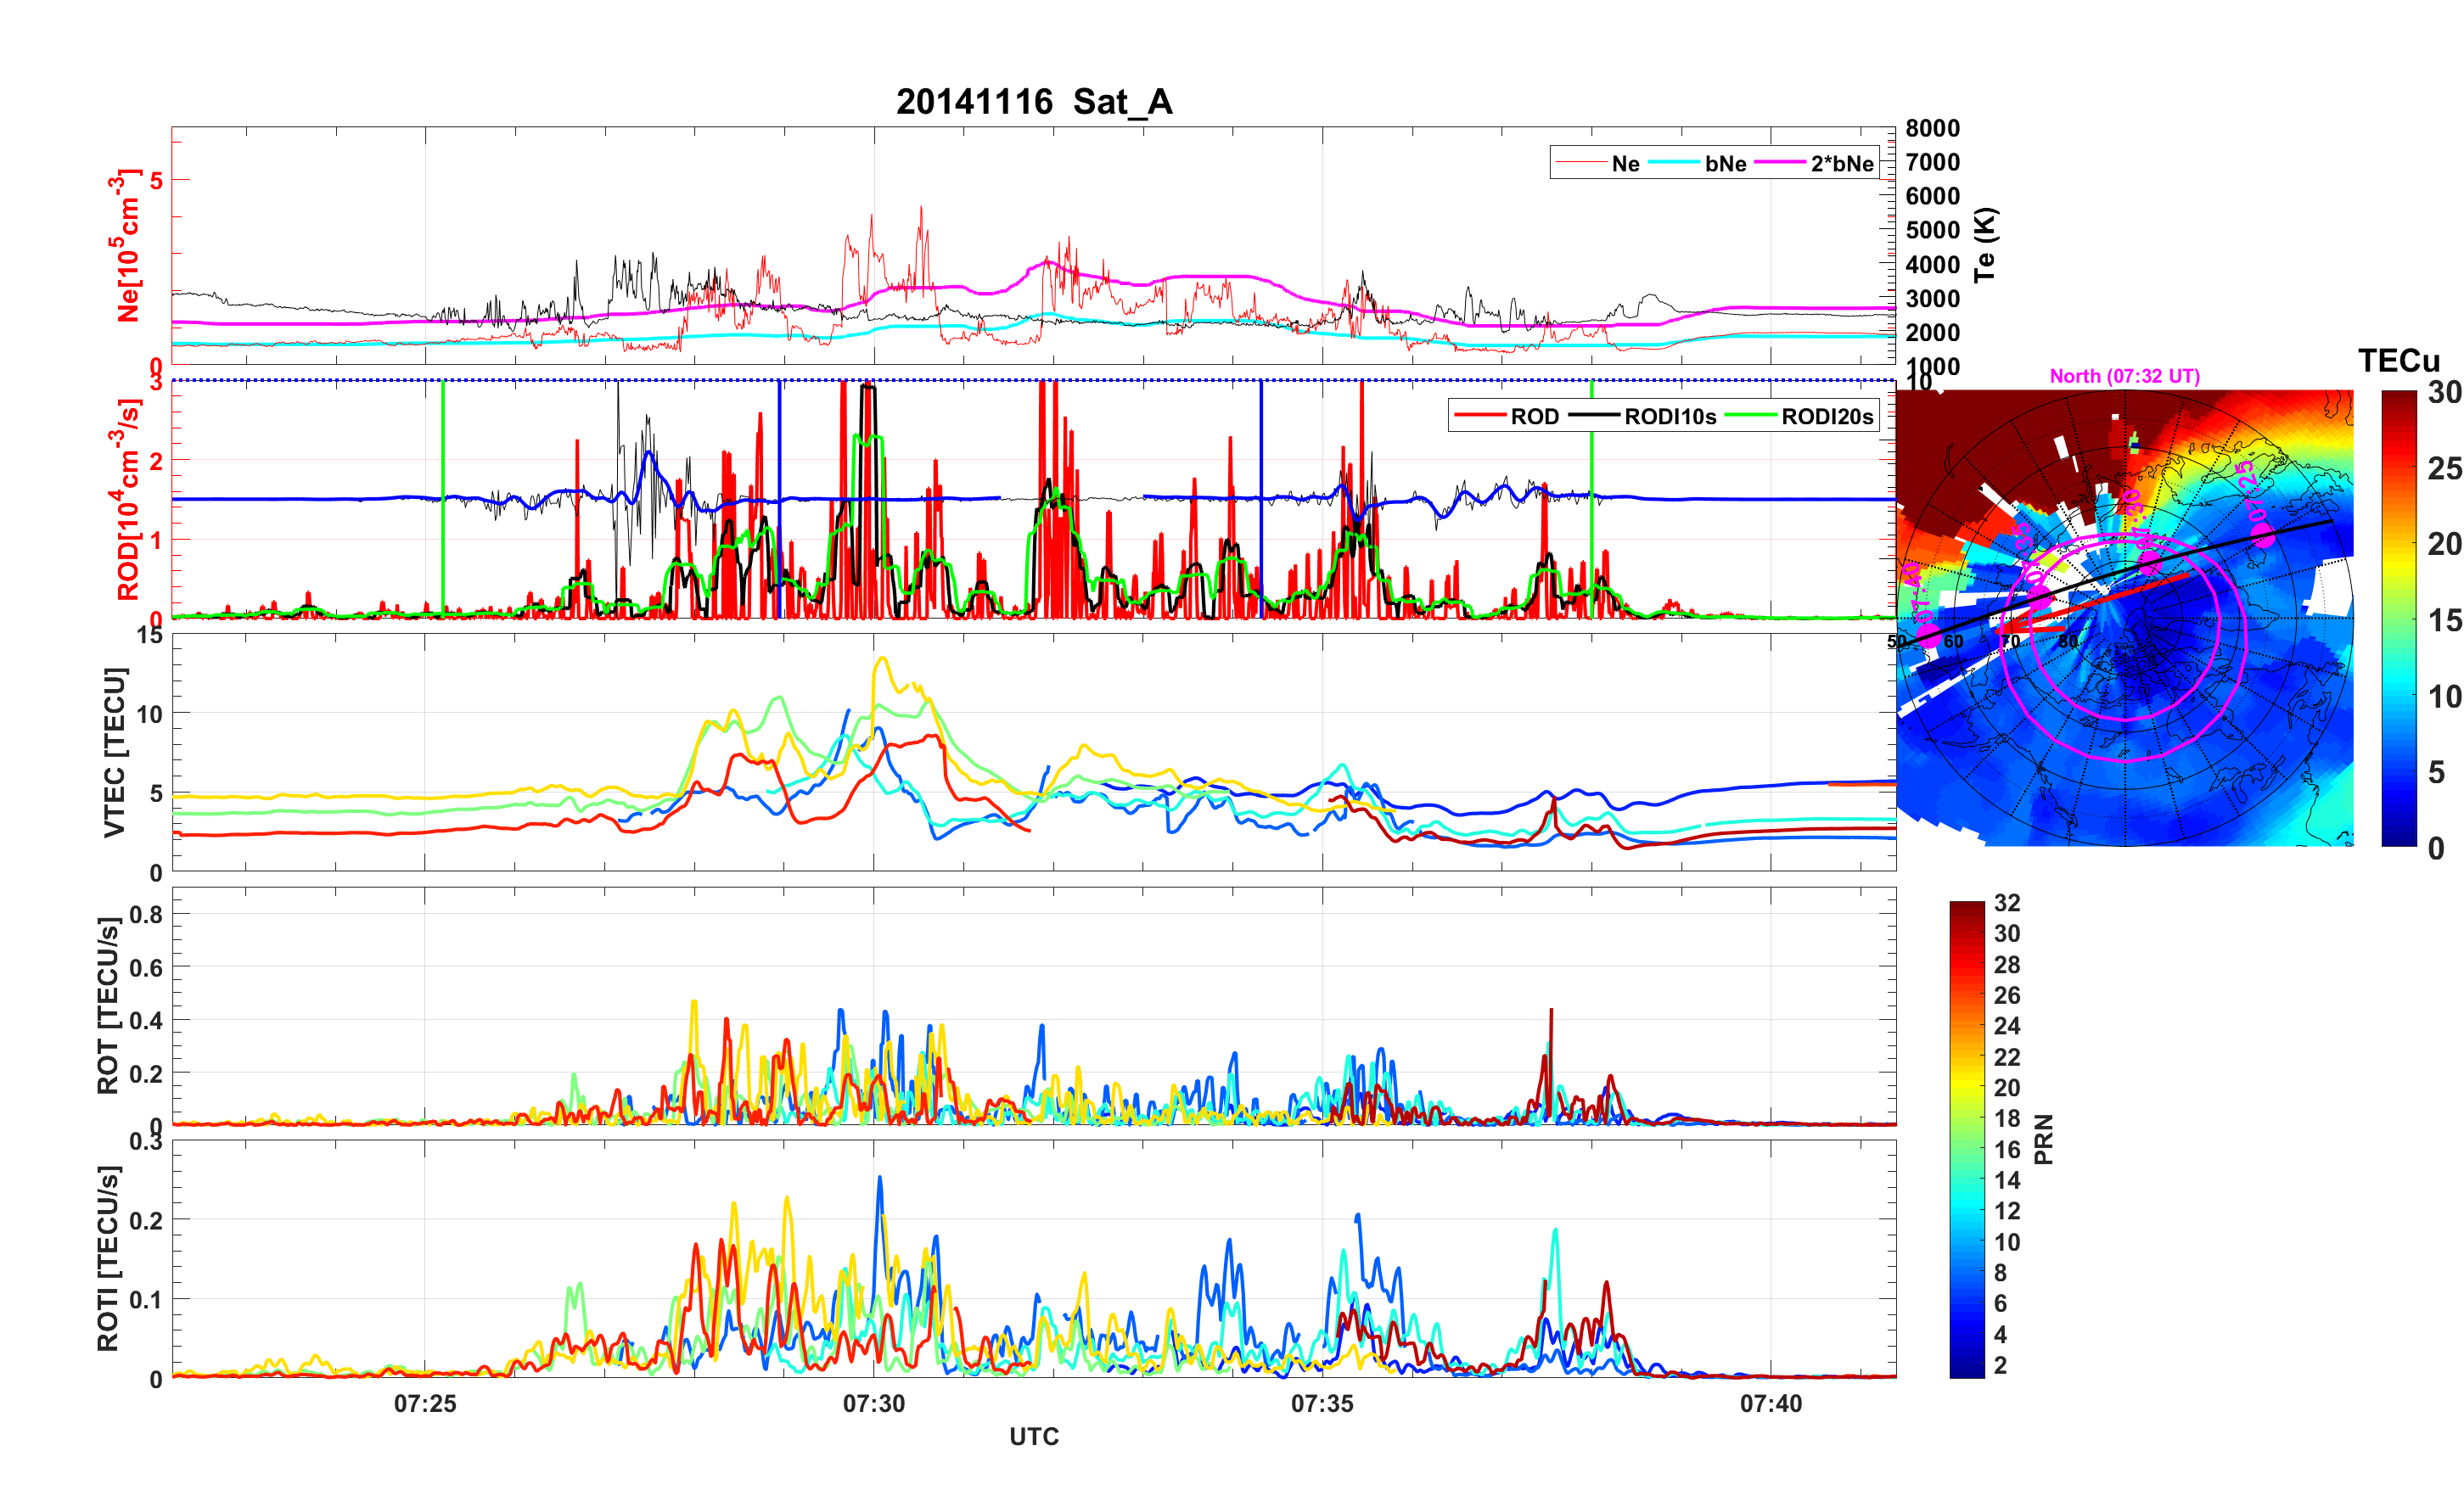This screenshot has width=2464, height=1490.
Task: Click the red ROD legend line sample
Action: tap(1480, 416)
